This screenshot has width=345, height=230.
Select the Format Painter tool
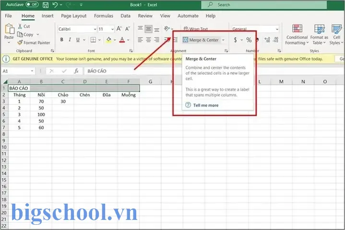pyautogui.click(x=34, y=43)
